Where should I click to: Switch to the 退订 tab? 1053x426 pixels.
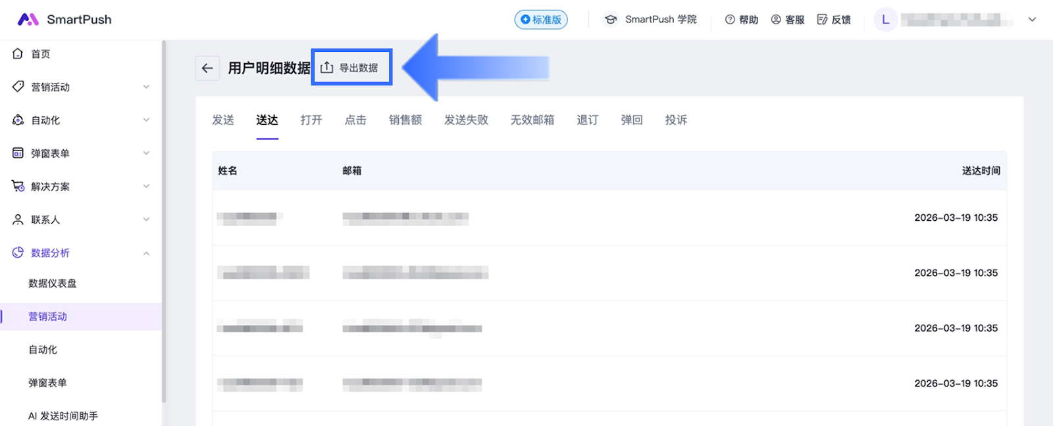588,120
